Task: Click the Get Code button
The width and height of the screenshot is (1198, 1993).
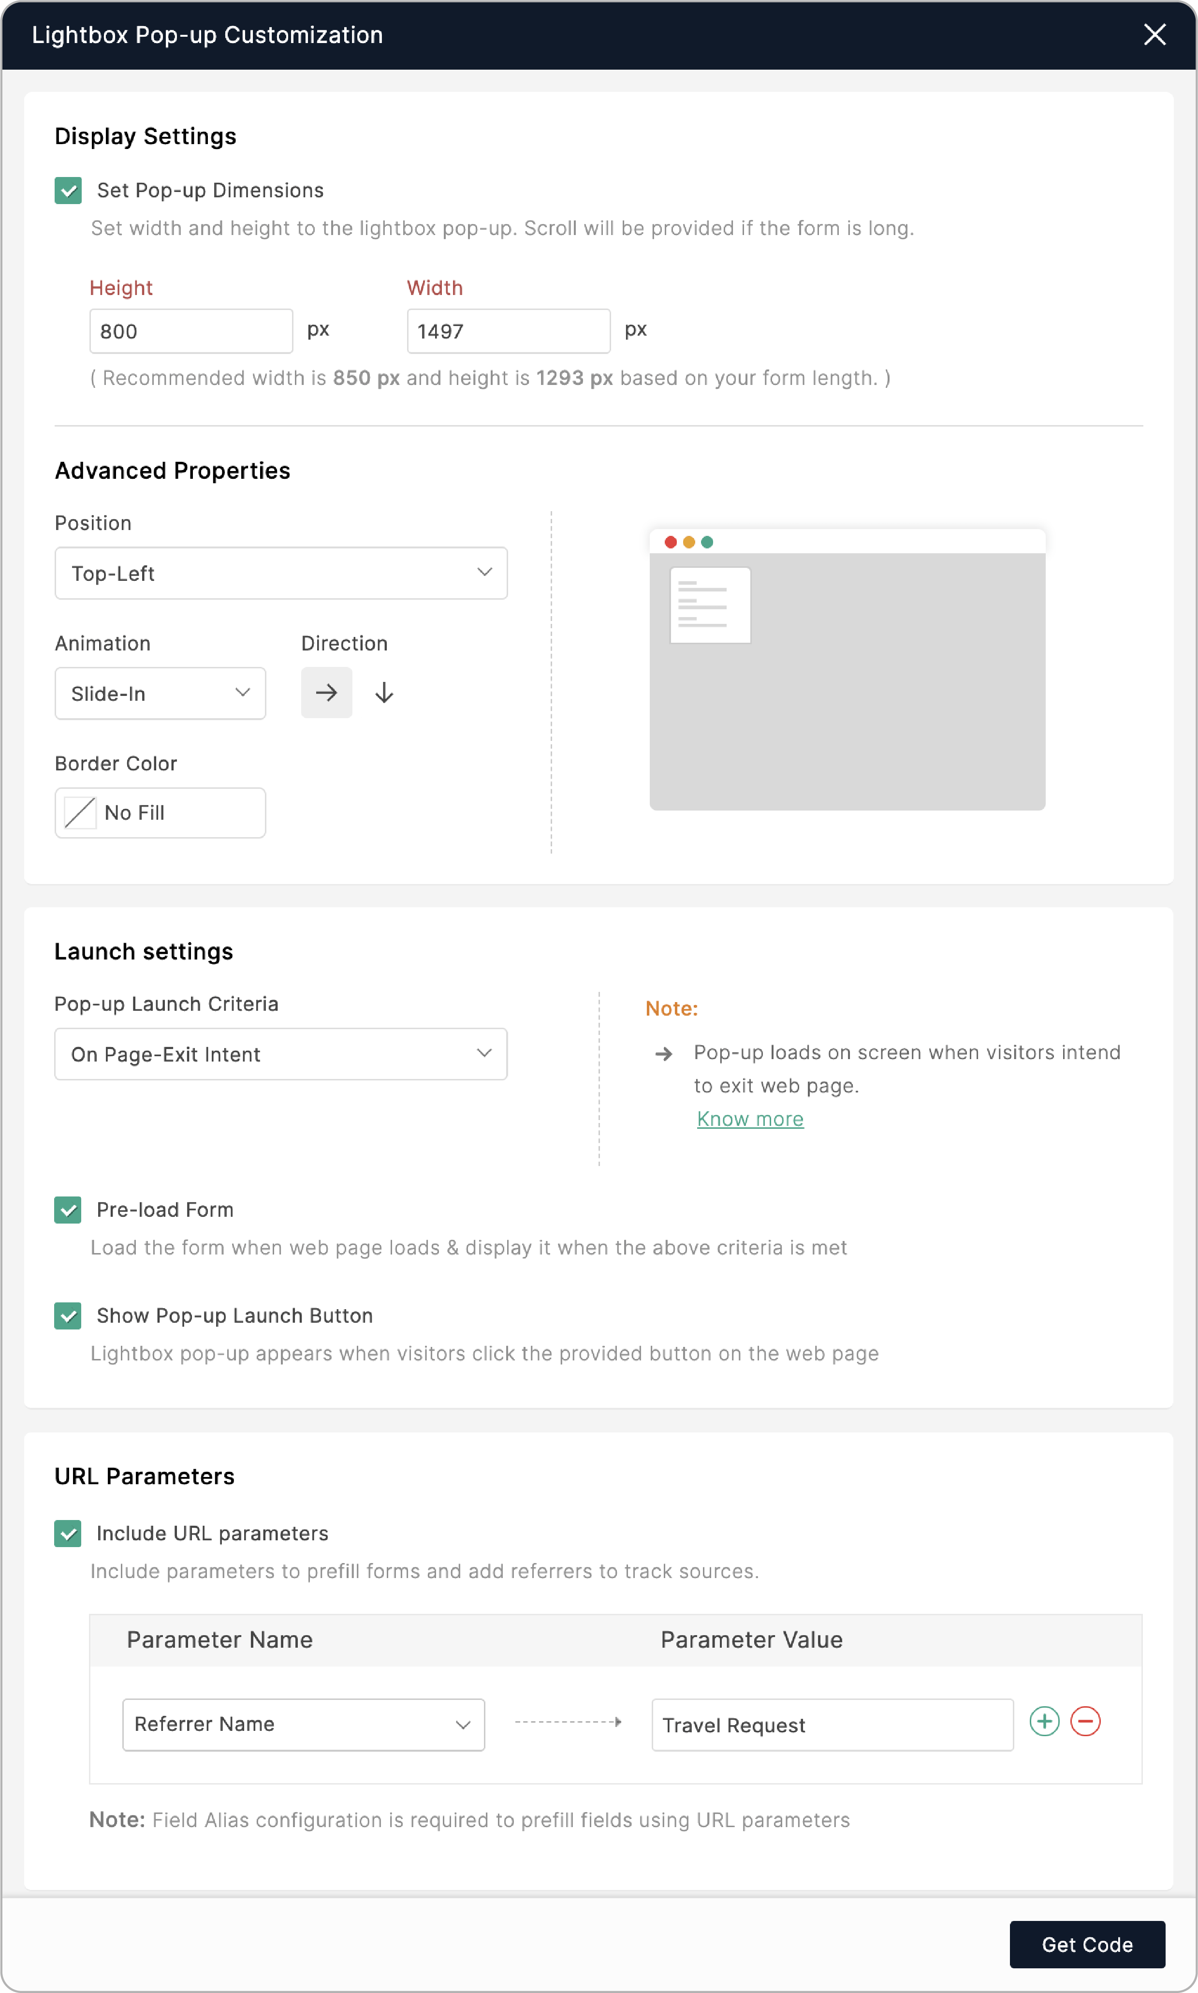Action: 1087,1945
